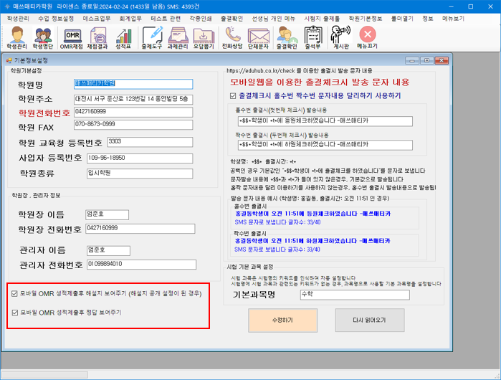Open the 단체문자 group message icon
This screenshot has height=380, width=501.
pos(259,38)
